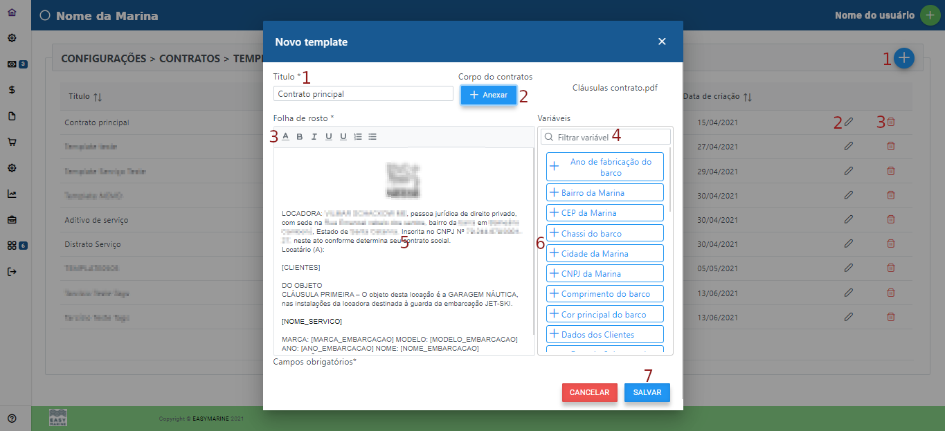Click the Anexar button
945x431 pixels.
(x=489, y=95)
